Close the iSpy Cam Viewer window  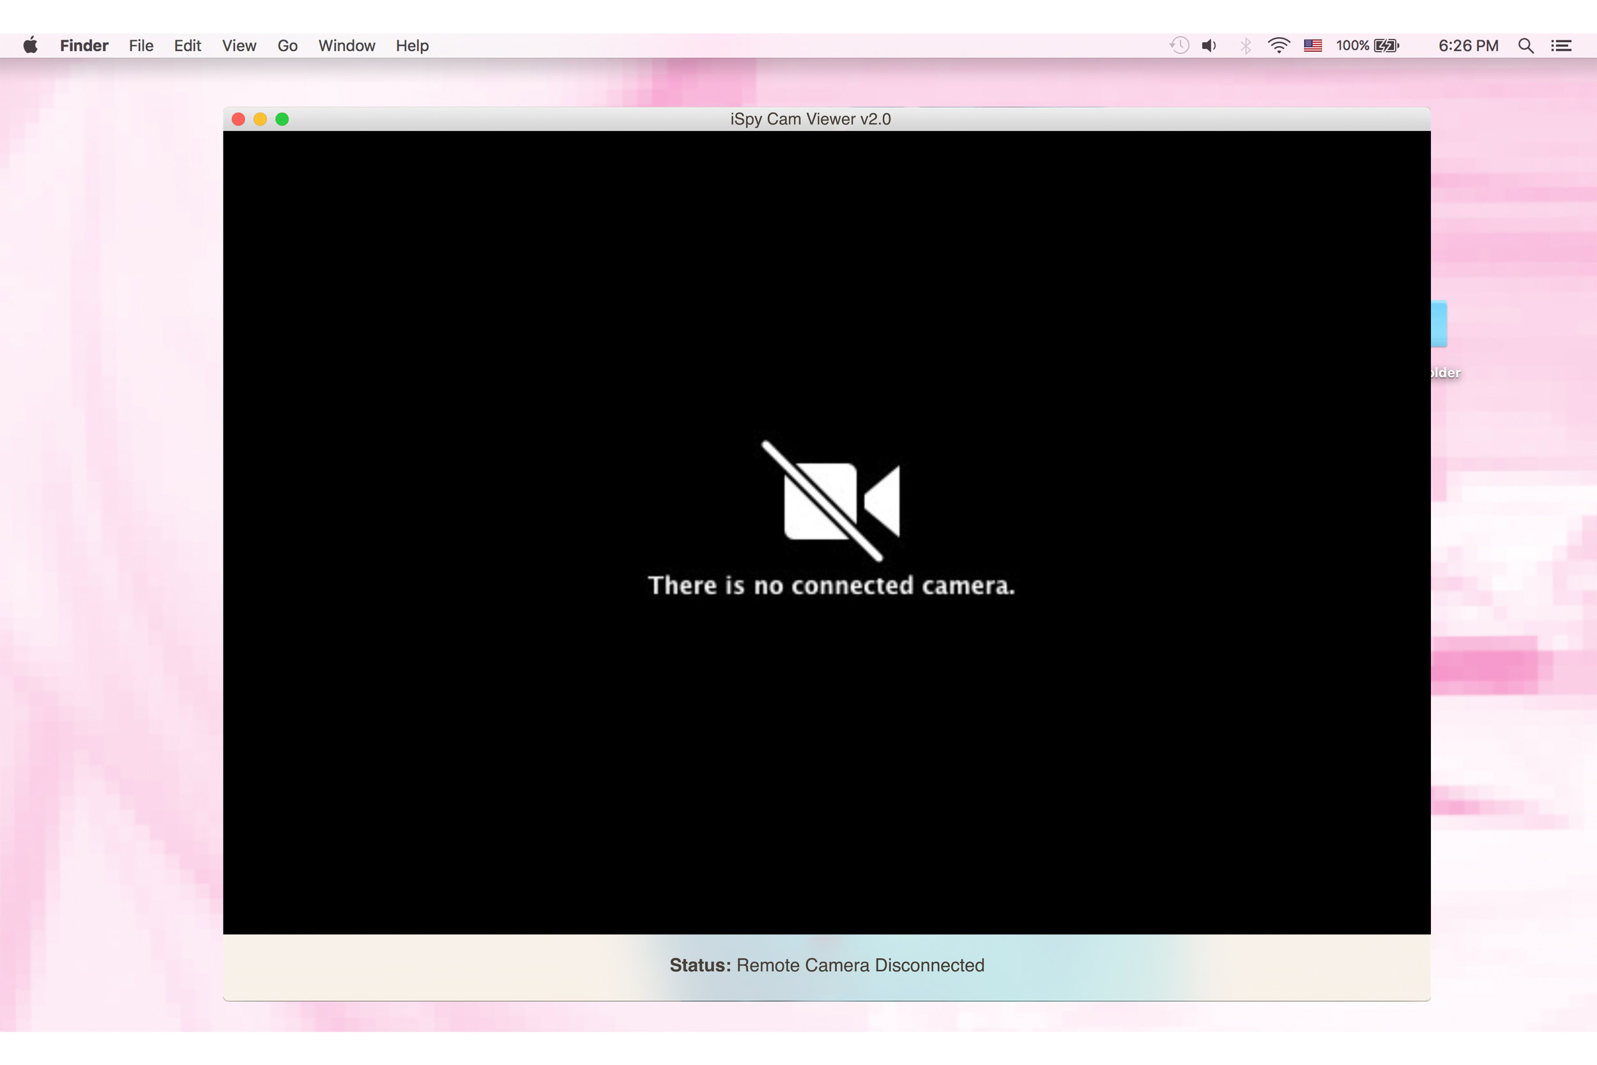(x=238, y=119)
